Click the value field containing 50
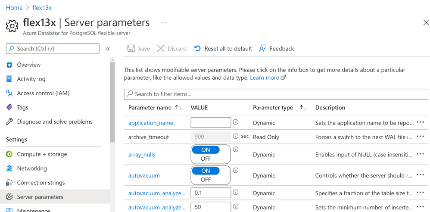This screenshot has width=430, height=212. pos(211,207)
